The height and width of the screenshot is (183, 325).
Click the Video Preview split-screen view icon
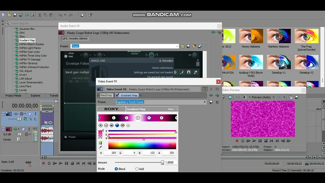click(245, 97)
